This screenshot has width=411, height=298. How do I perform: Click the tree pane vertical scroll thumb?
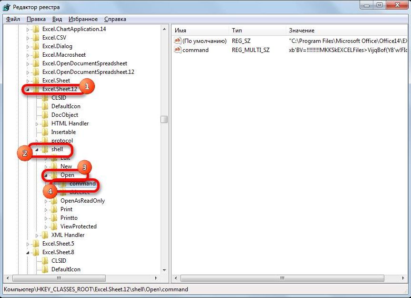coord(164,119)
